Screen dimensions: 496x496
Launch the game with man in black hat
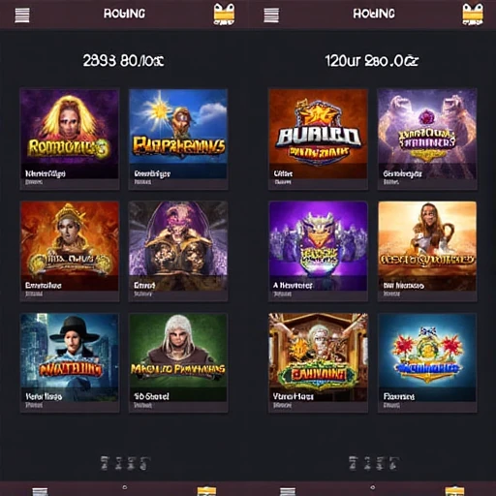click(70, 362)
